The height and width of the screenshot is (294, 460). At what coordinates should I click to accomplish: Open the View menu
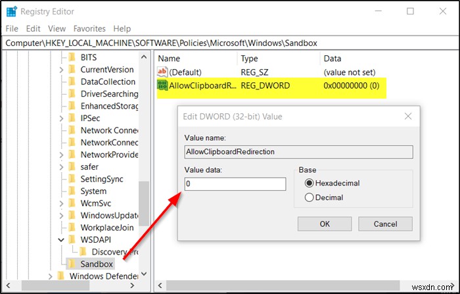(57, 28)
